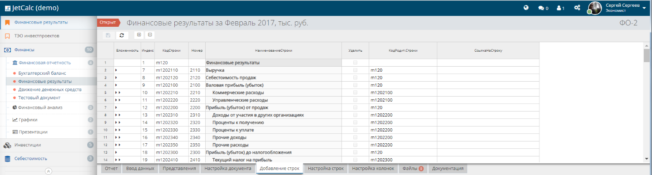Click the nesting arrow in the Выручка row

(x=116, y=70)
